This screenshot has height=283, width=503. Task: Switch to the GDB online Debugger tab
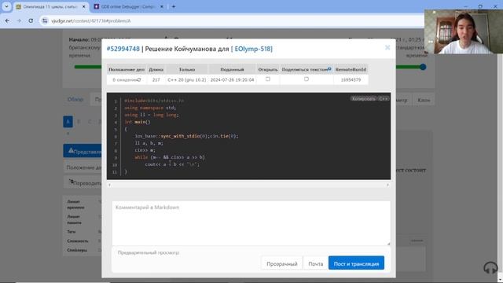(127, 6)
